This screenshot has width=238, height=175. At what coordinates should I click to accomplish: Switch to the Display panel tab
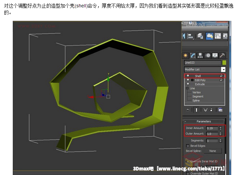215,55
